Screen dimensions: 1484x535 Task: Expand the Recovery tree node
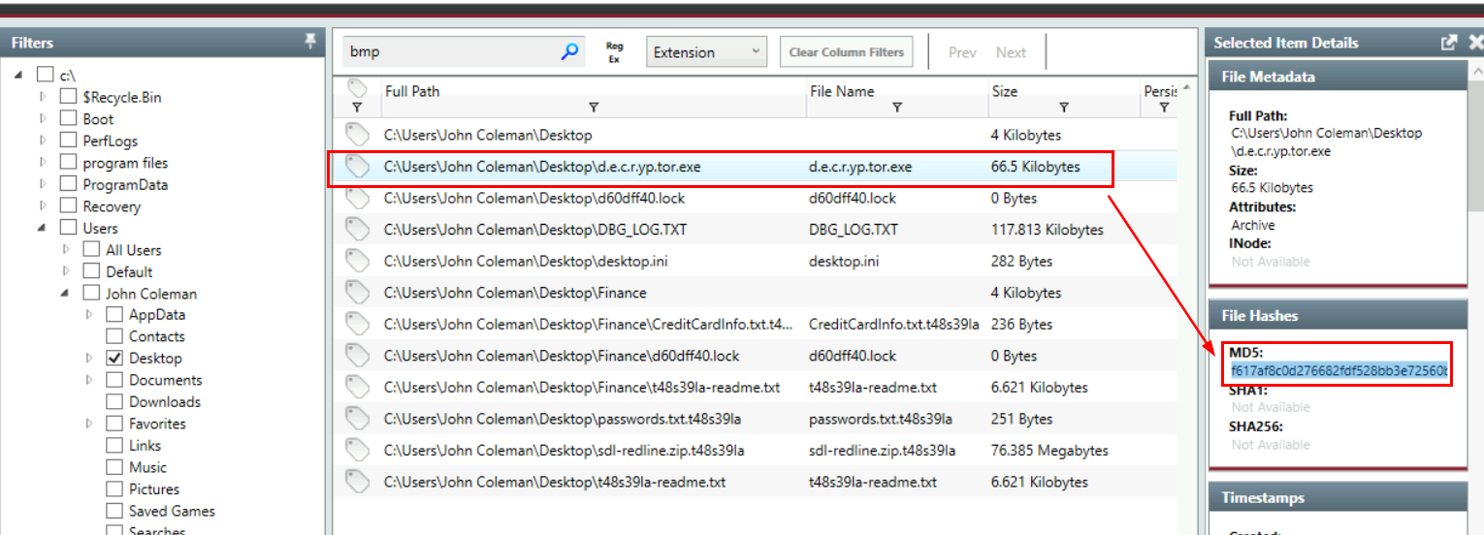tap(43, 205)
